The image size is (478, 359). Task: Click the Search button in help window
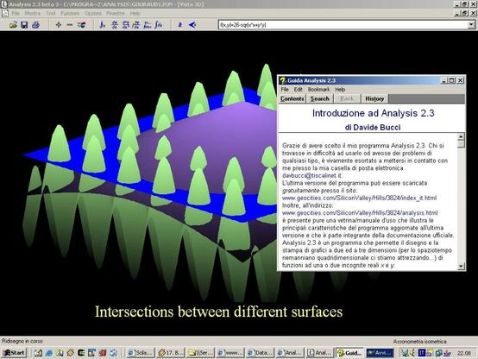[x=319, y=99]
